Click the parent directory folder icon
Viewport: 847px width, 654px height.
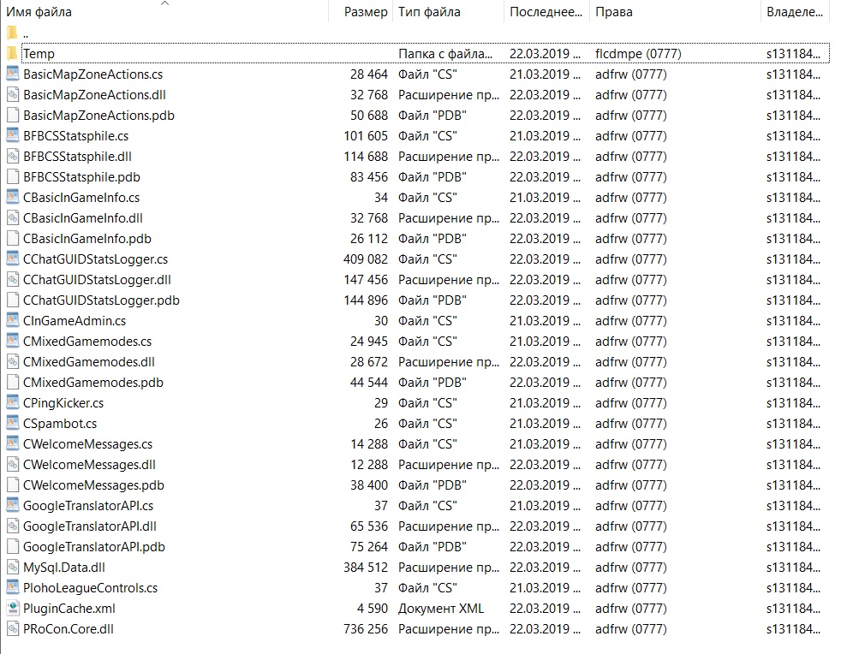click(x=13, y=33)
